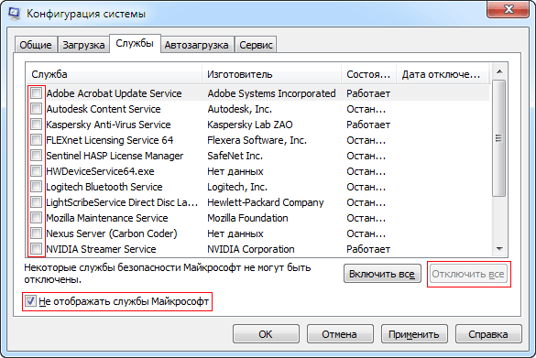Go to the Автозагрузка tab
This screenshot has height=358, width=536.
pos(197,45)
